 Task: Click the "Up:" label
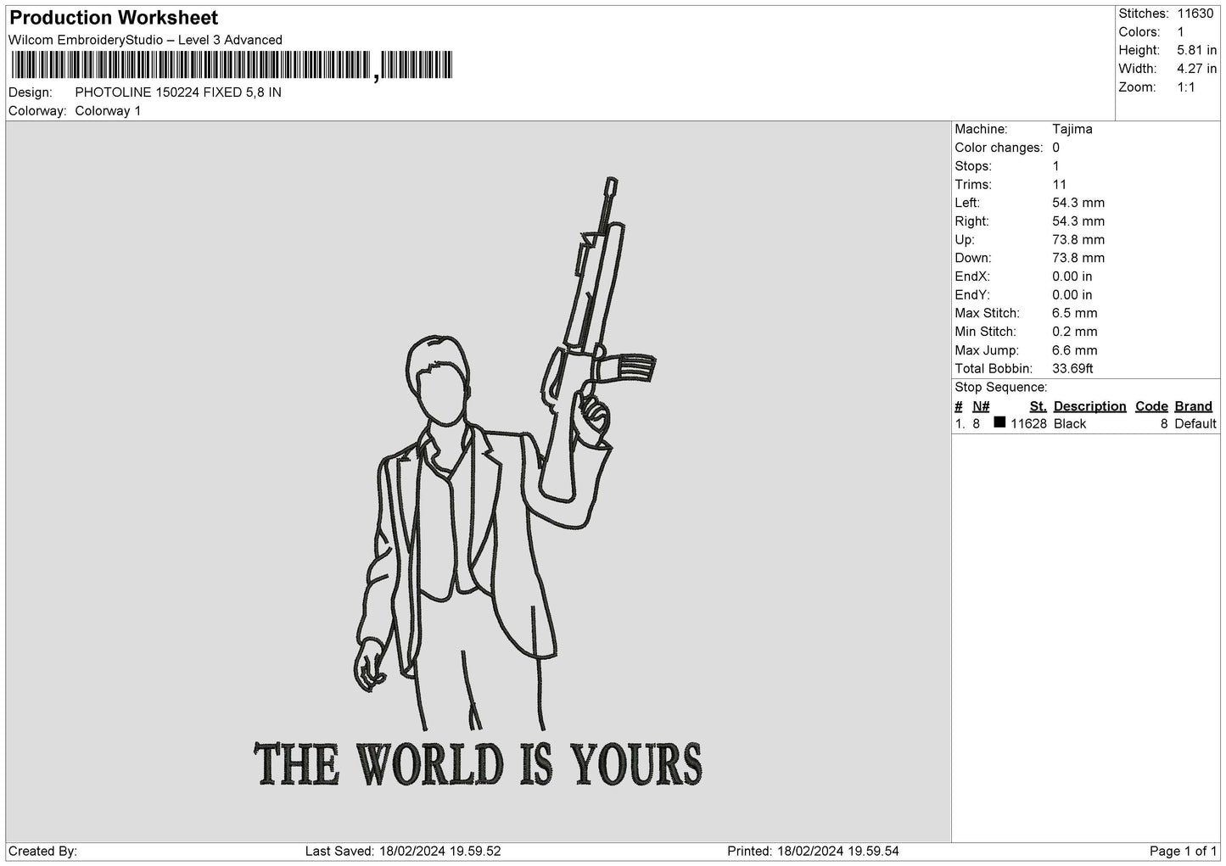(965, 240)
